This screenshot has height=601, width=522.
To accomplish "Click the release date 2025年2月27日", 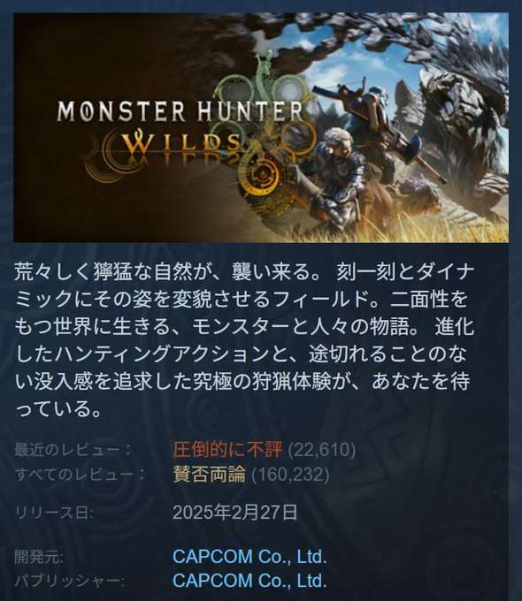I will pyautogui.click(x=235, y=512).
